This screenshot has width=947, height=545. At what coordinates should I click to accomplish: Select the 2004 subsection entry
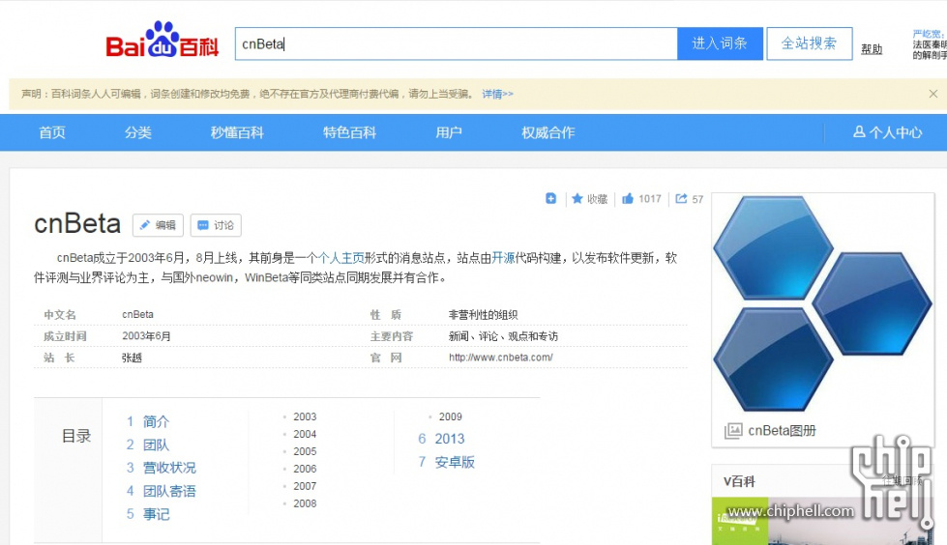tap(305, 434)
